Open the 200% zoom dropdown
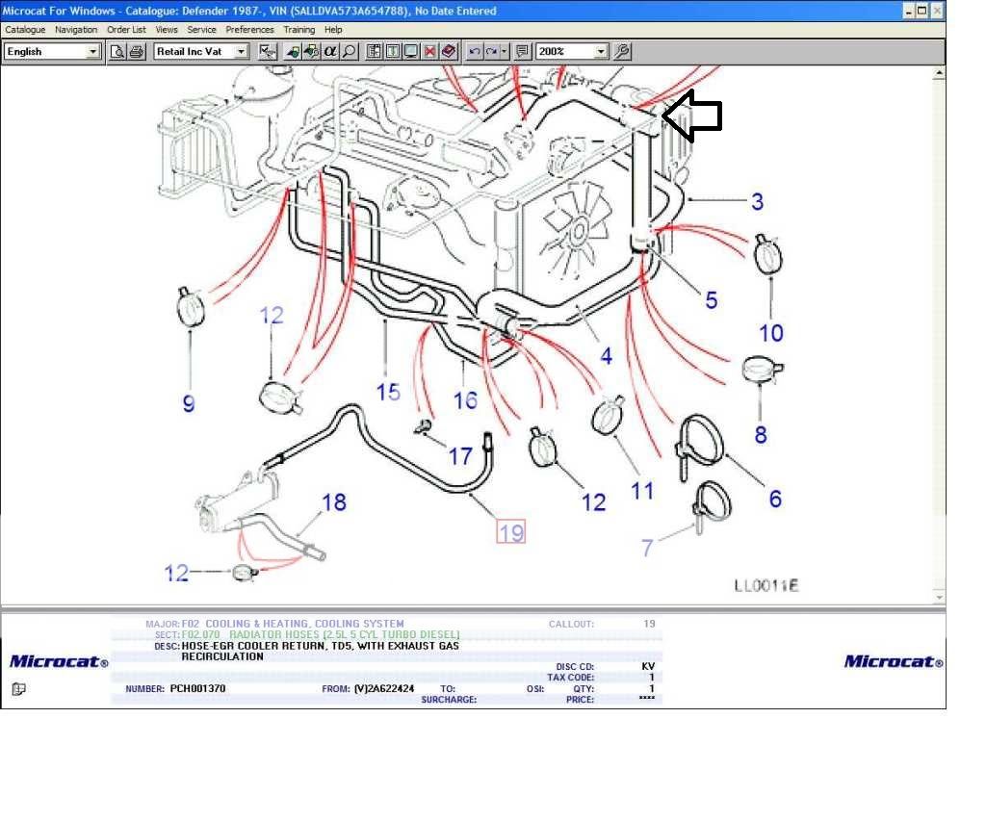The image size is (986, 821). tap(601, 52)
